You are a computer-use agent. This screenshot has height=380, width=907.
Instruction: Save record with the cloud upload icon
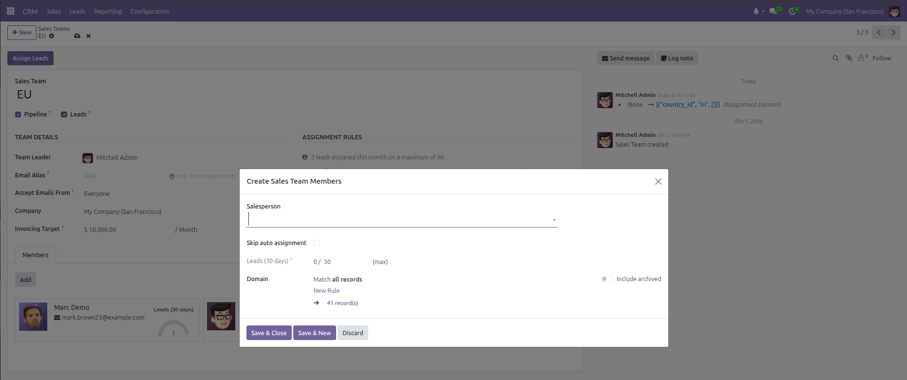pos(77,36)
